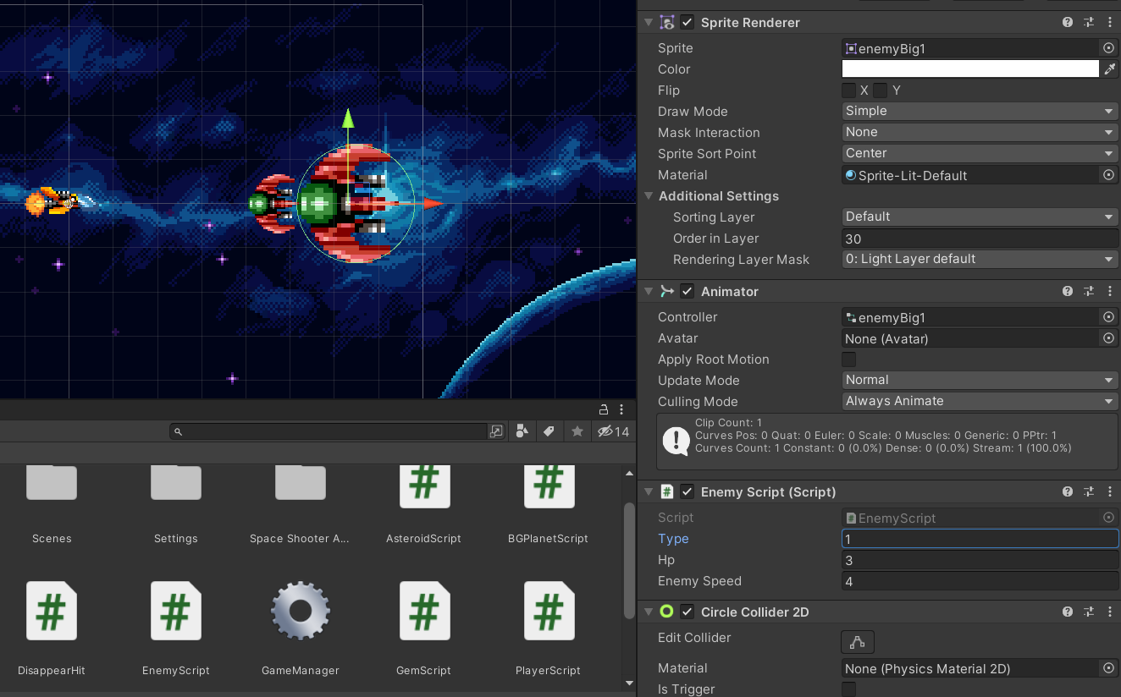Collapse the Additional Settings section

[x=649, y=196]
